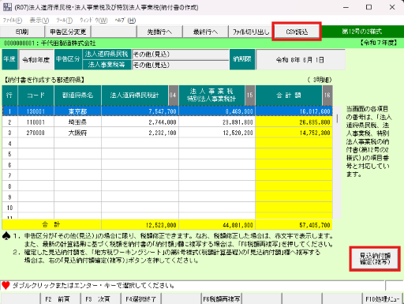404x304 pixels.
Task: Open the ウィンドウ(W) menu
Action: [x=94, y=21]
